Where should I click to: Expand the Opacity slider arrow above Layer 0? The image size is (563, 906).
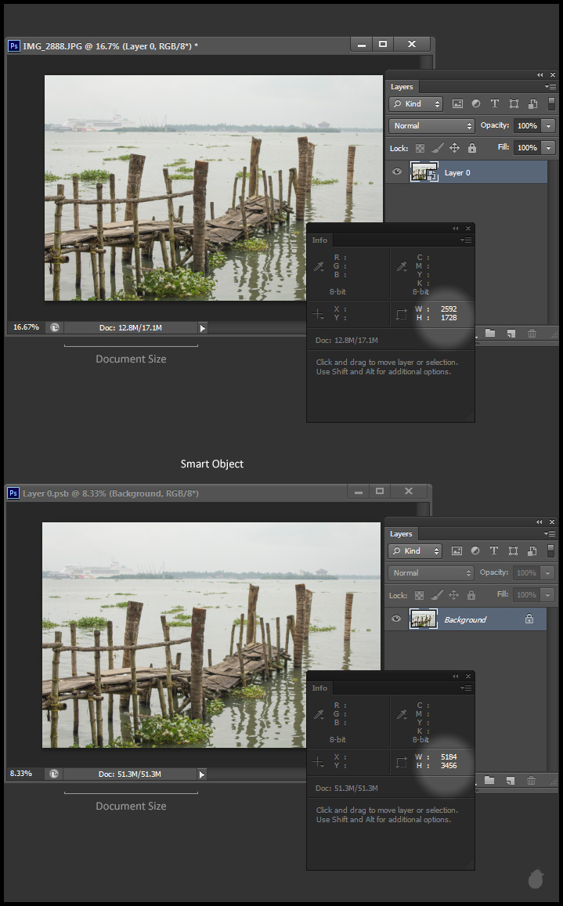pyautogui.click(x=548, y=126)
